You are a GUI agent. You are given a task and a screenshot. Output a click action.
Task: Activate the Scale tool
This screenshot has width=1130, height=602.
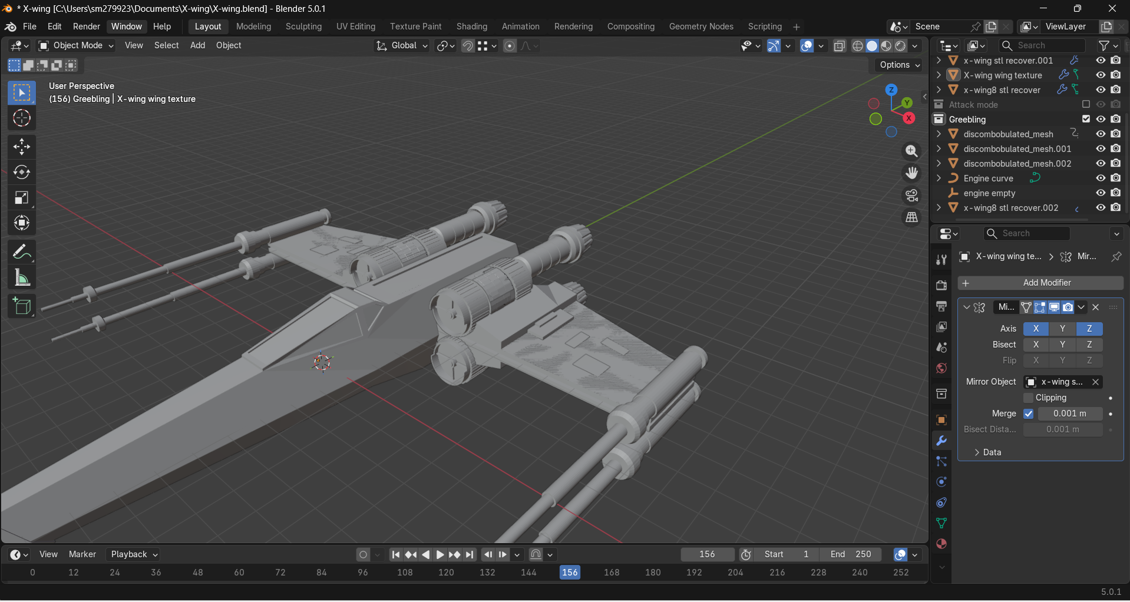[x=22, y=197]
